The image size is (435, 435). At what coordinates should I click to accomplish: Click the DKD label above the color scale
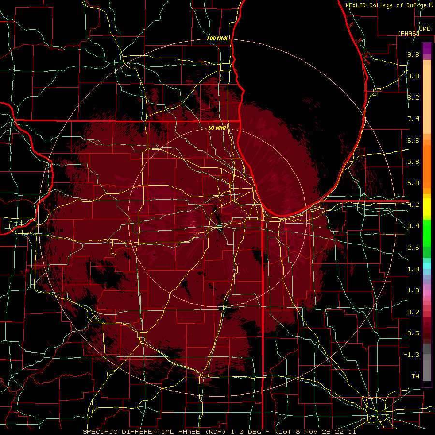coord(425,29)
